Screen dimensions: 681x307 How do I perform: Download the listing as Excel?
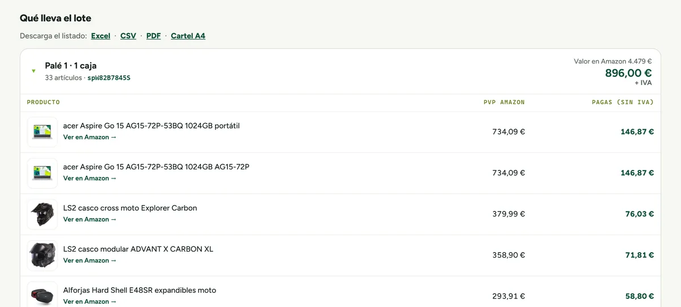tap(100, 36)
